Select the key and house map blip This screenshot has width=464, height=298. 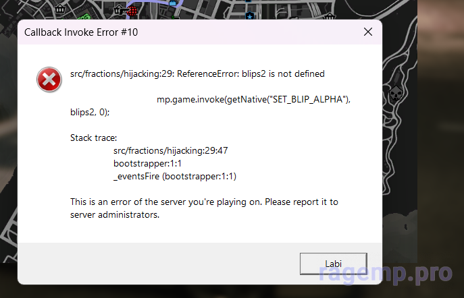pos(120,9)
